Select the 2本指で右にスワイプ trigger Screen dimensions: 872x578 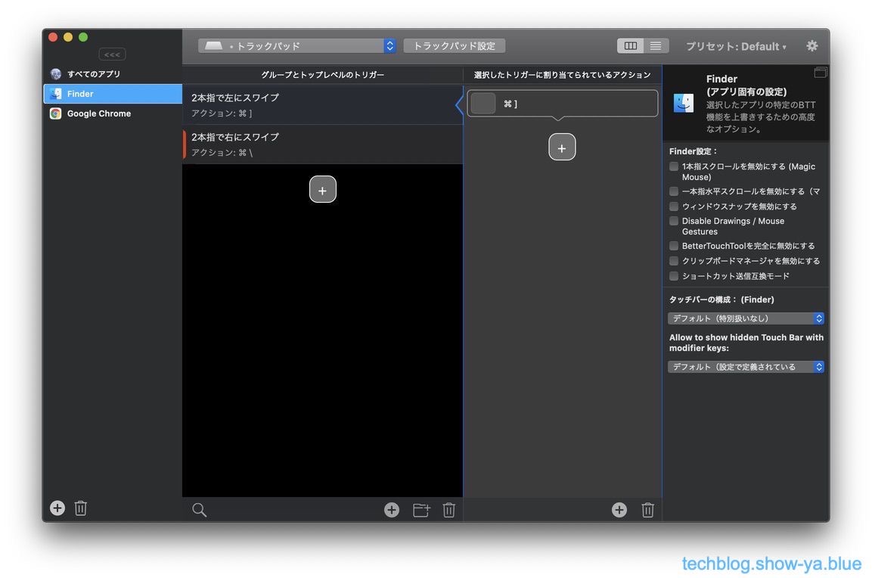[x=322, y=144]
